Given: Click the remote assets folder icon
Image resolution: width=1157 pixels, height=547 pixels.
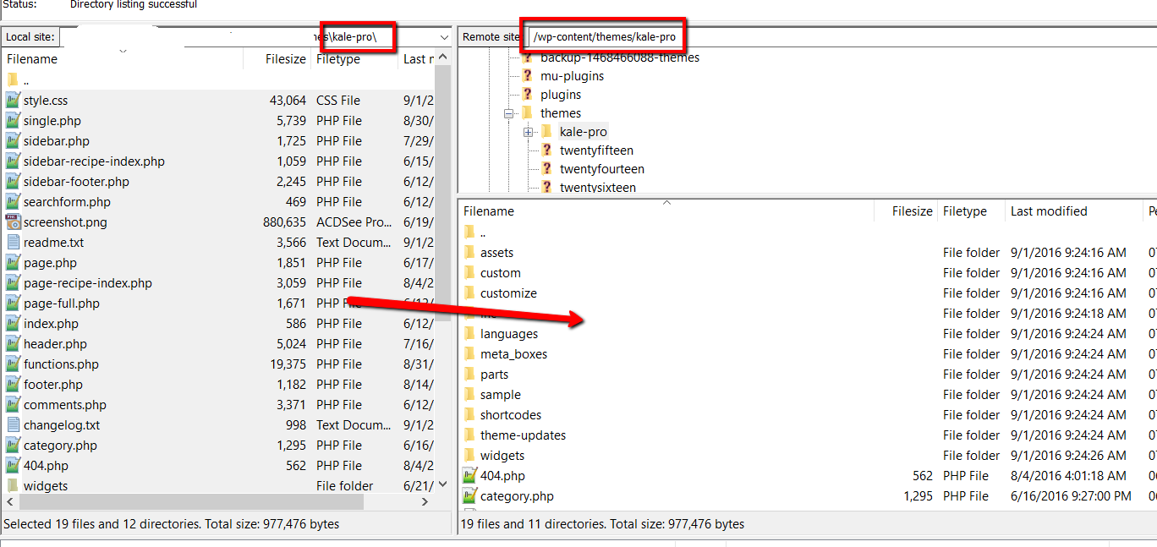Looking at the screenshot, I should point(470,253).
